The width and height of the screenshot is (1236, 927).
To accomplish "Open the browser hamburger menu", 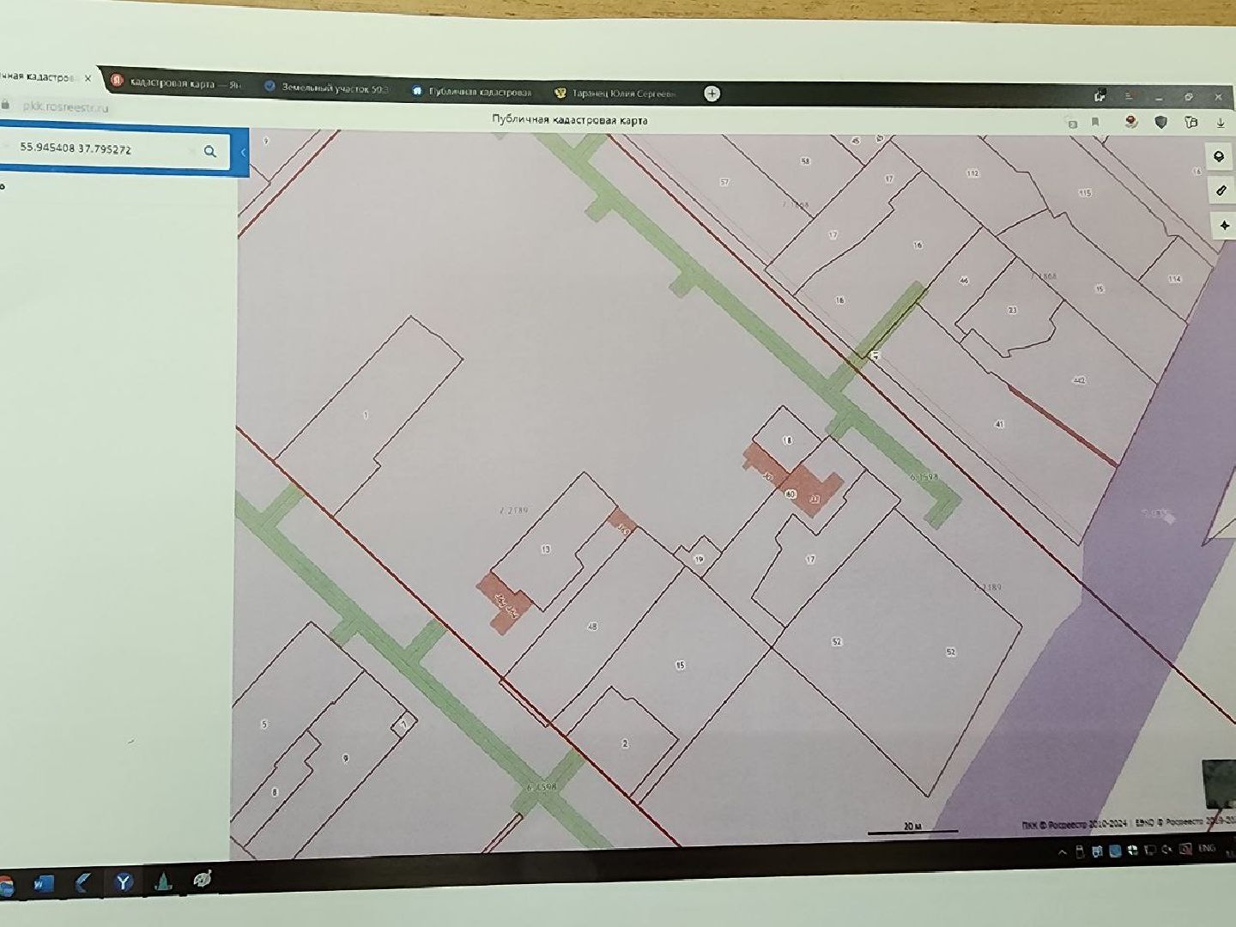I will pos(1128,96).
